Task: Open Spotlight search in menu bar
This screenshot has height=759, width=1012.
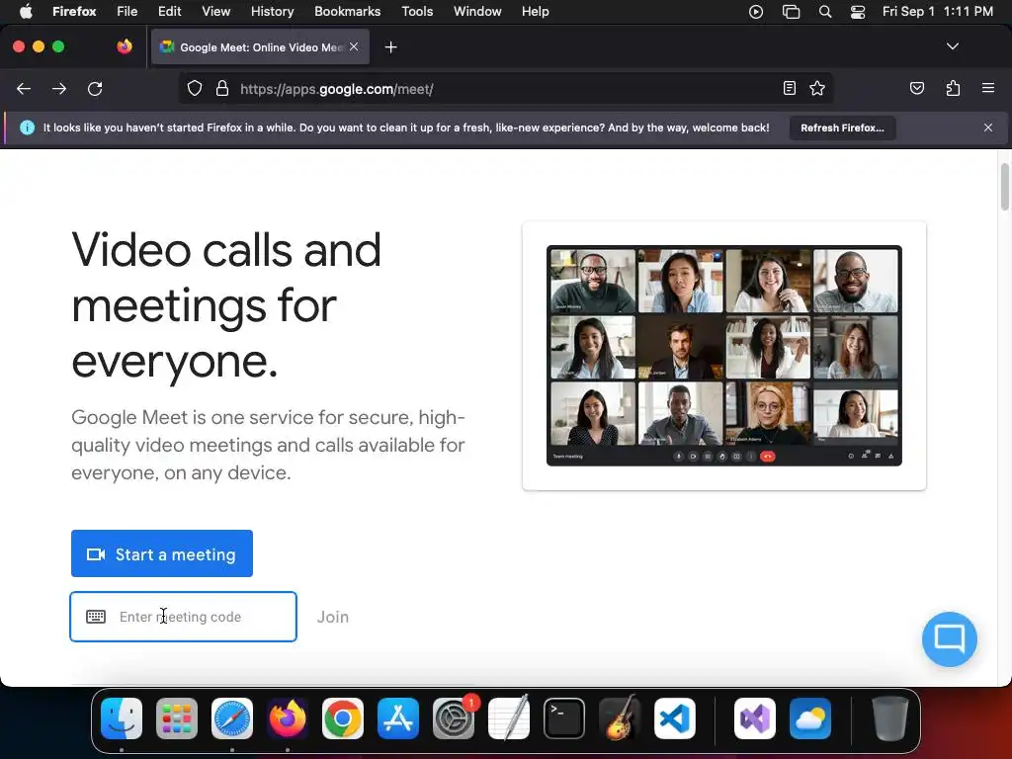Action: [825, 12]
